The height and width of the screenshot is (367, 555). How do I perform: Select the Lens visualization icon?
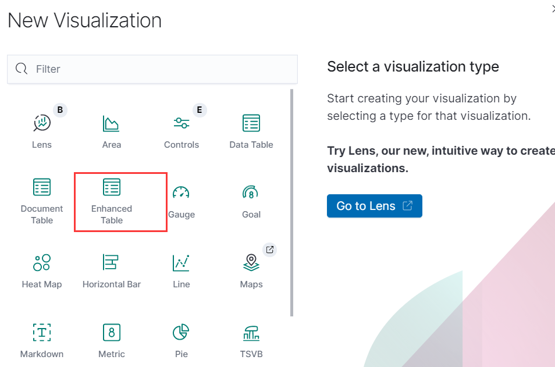tap(42, 123)
